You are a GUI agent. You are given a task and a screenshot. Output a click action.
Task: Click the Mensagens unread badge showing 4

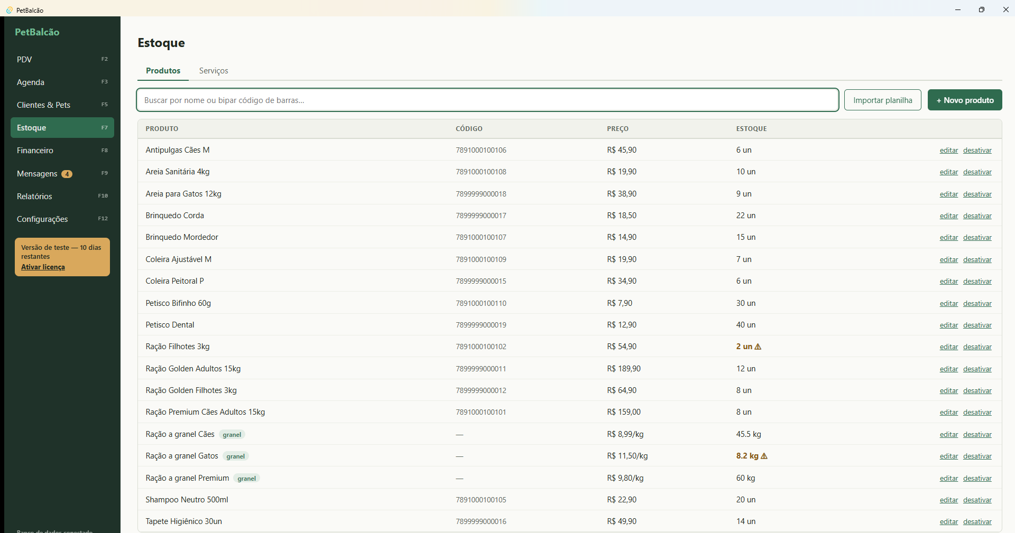coord(67,174)
